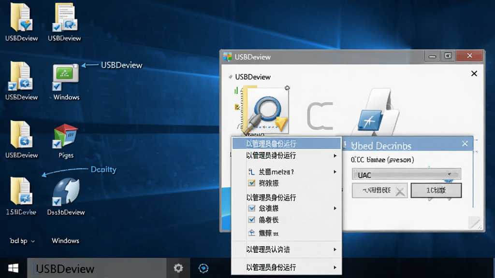This screenshot has width=495, height=278.
Task: Click the USBDeview heading inside the panel
Action: pyautogui.click(x=253, y=77)
